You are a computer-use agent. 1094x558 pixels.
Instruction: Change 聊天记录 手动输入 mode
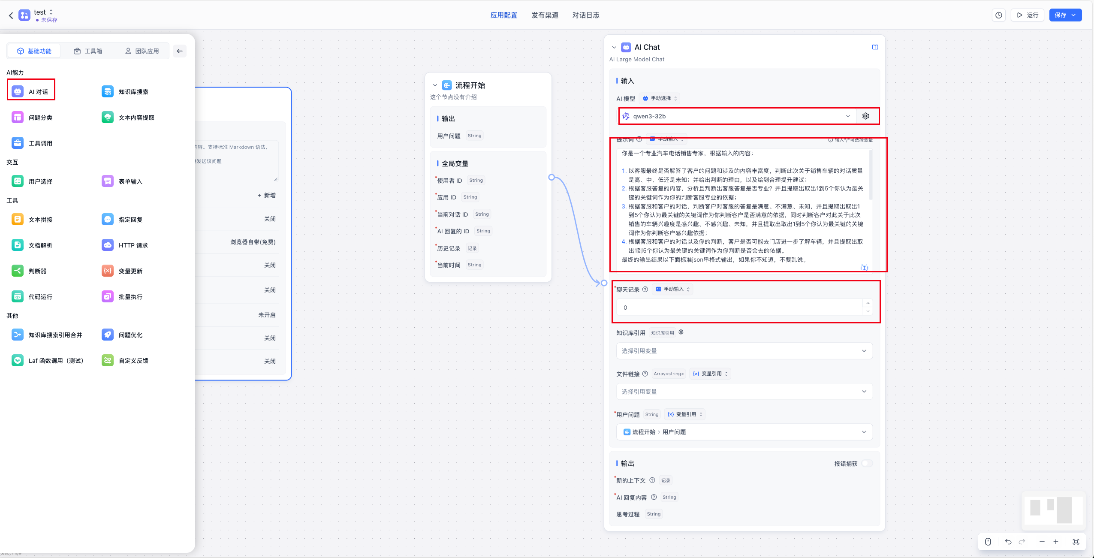[x=672, y=289]
